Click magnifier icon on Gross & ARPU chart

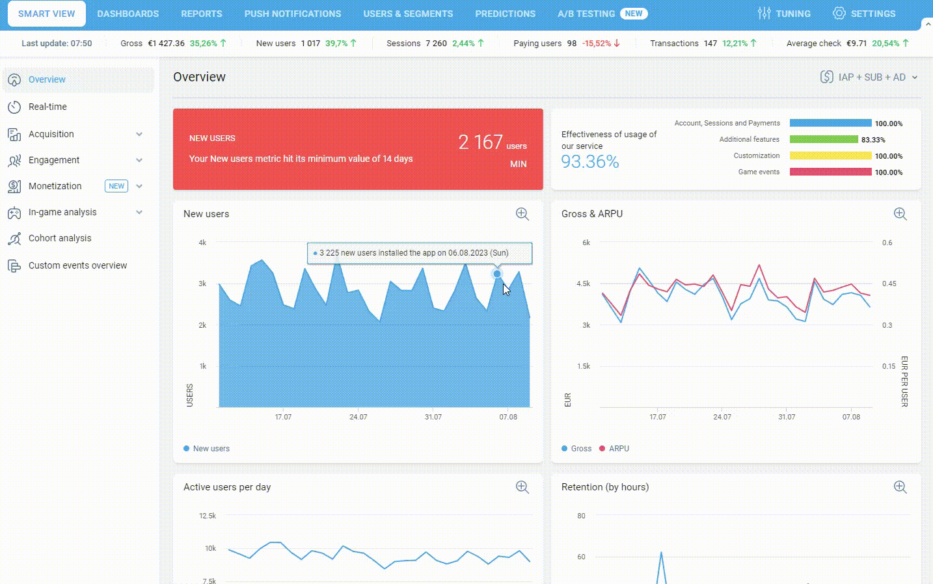point(900,214)
